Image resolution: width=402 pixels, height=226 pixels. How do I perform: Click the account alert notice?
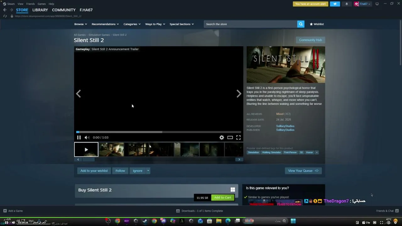point(311,4)
